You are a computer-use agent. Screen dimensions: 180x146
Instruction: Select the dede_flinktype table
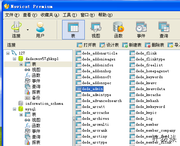150,59
